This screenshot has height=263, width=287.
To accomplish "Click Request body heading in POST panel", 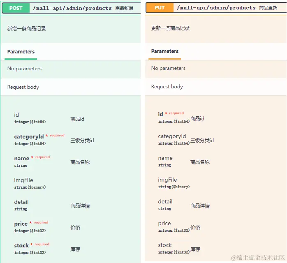I will coord(23,87).
